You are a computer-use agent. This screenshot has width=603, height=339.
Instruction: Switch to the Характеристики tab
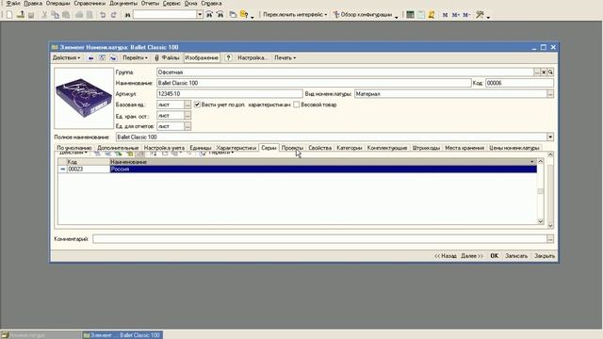click(x=236, y=148)
